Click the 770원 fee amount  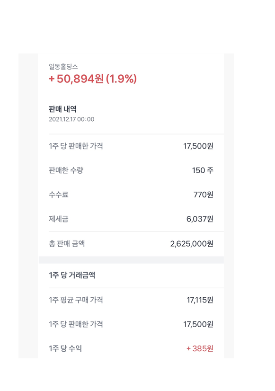pyautogui.click(x=204, y=195)
